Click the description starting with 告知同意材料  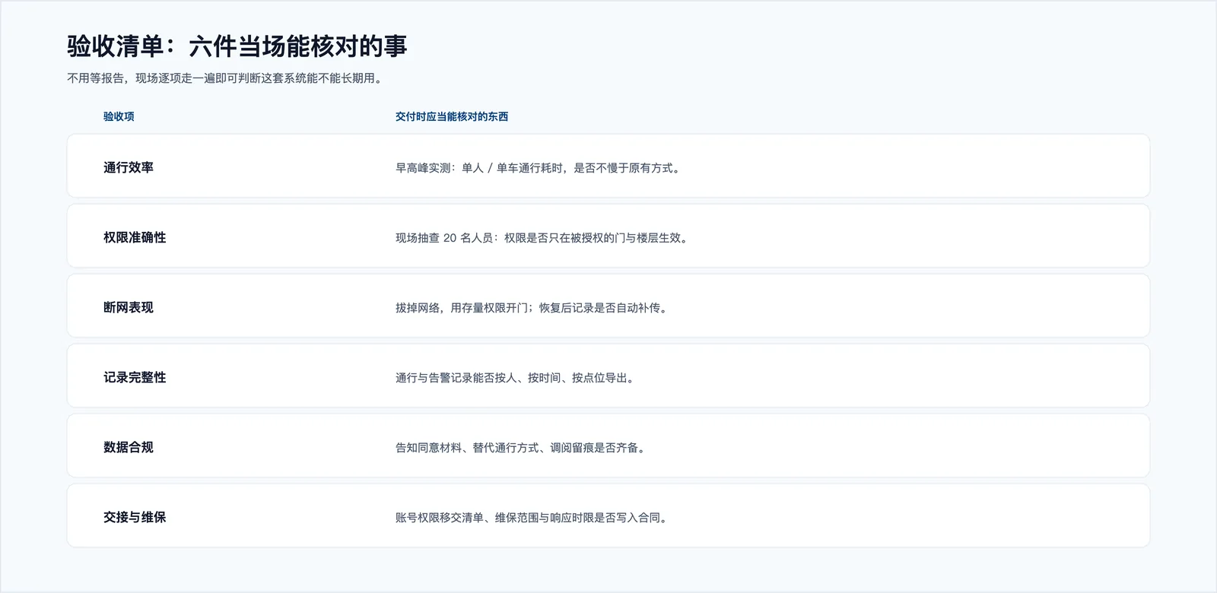pos(523,448)
